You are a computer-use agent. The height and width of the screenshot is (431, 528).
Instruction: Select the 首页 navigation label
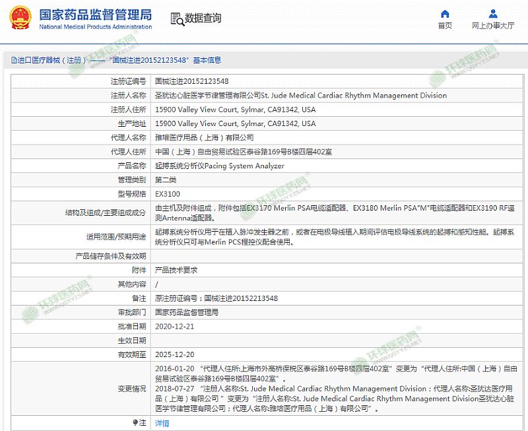445,26
